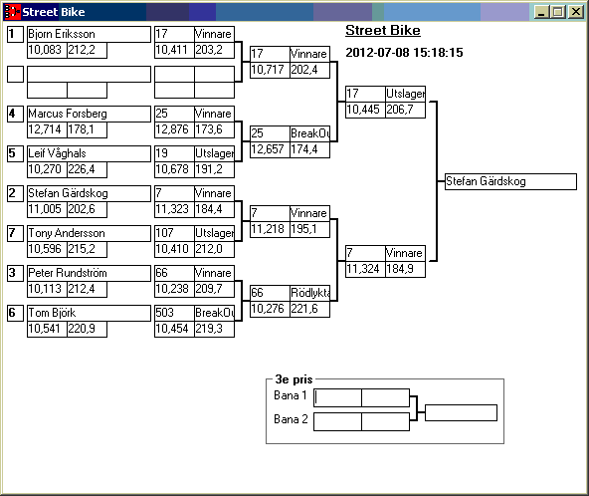The width and height of the screenshot is (589, 496).
Task: Select the Bjorn Eriksson name field
Action: tap(89, 34)
